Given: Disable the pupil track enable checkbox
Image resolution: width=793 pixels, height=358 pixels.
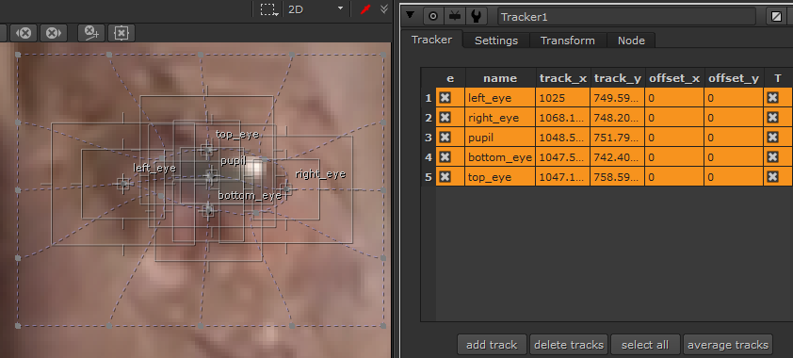Looking at the screenshot, I should [x=445, y=138].
